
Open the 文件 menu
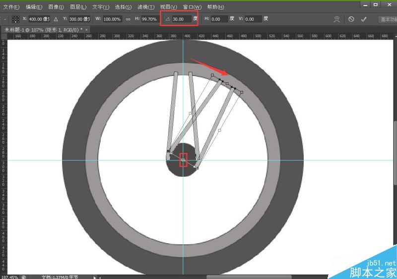[11, 7]
